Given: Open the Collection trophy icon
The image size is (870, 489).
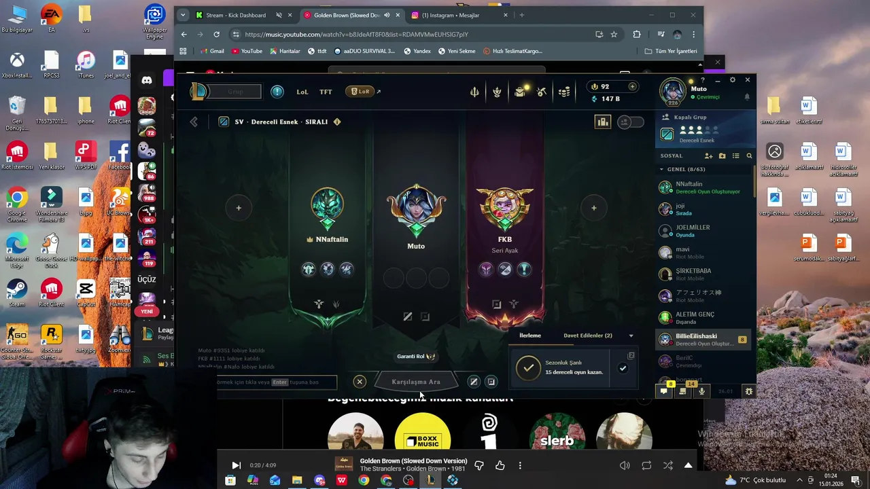Looking at the screenshot, I should [x=497, y=92].
